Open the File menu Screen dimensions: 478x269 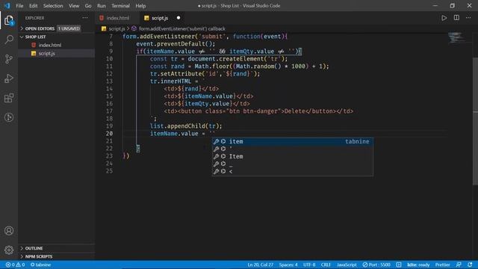coord(19,5)
